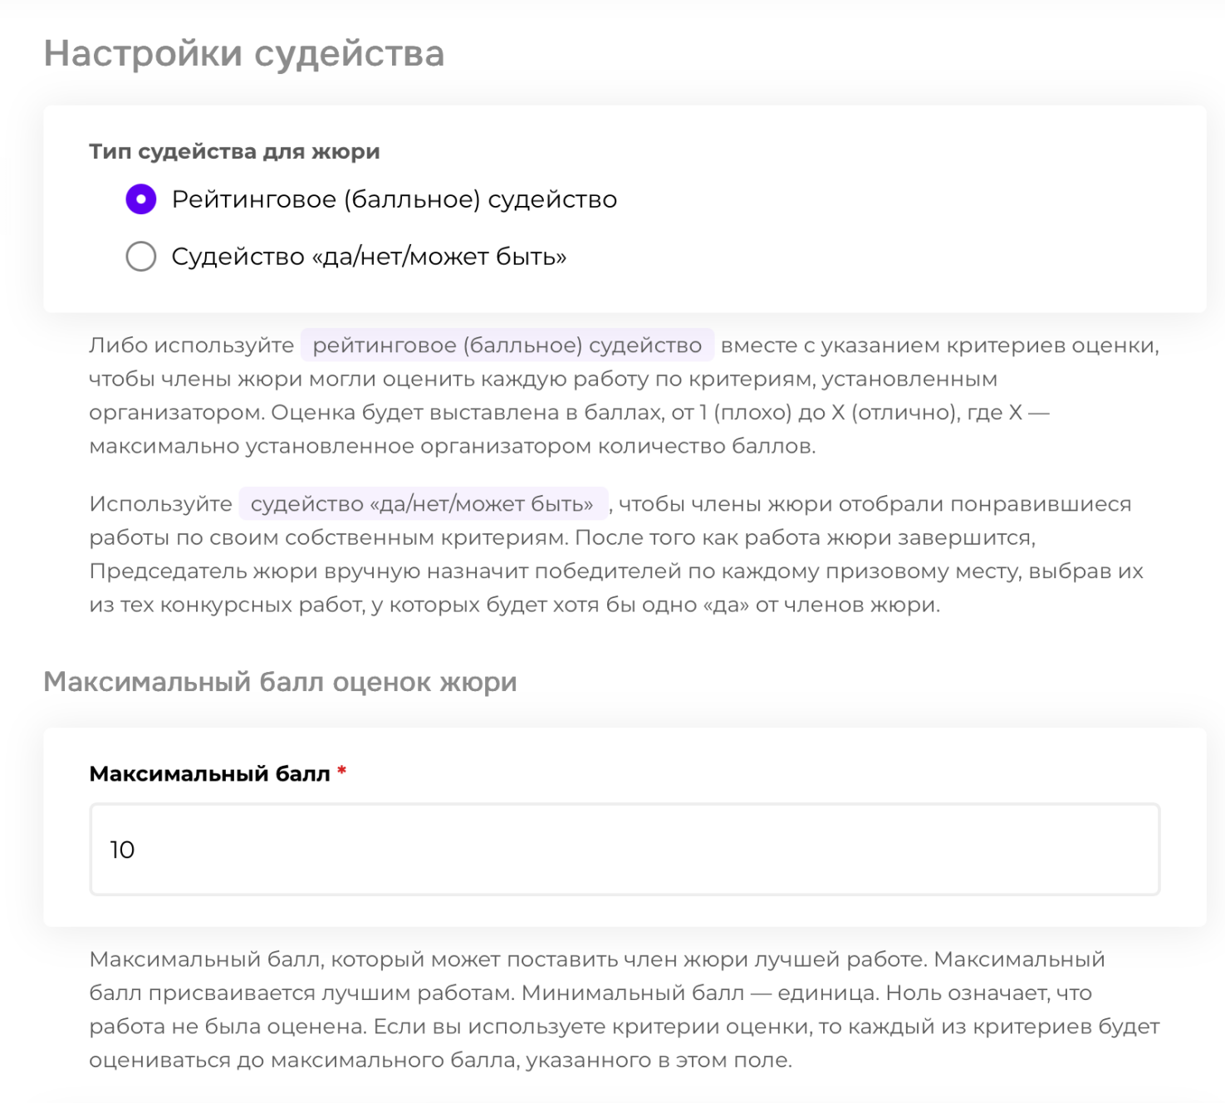Click the Судейство «да/нет/может быть» option label

369,257
